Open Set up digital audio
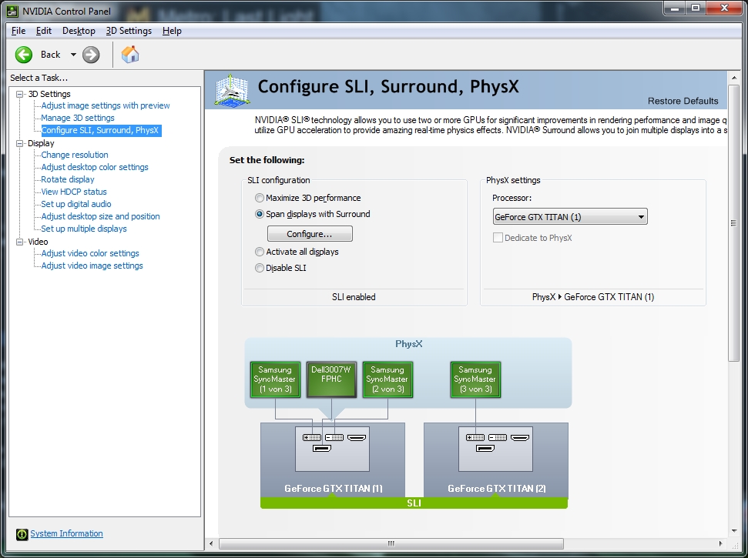This screenshot has height=558, width=748. click(x=75, y=204)
